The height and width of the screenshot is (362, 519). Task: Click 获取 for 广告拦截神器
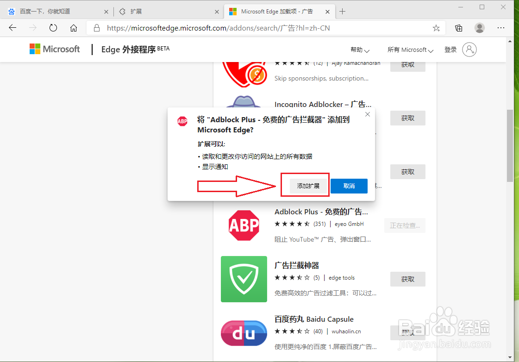coord(408,279)
